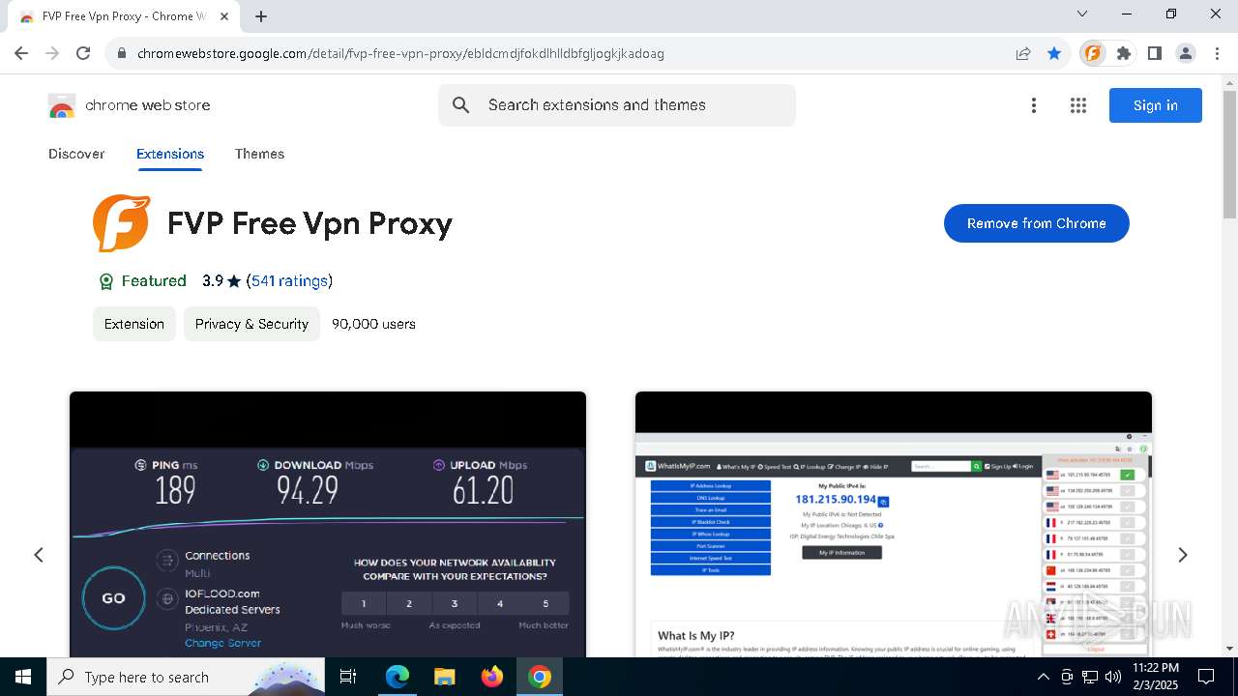Screen dimensions: 1238x696
Task: Show next screenshot in carousel
Action: click(x=1182, y=555)
